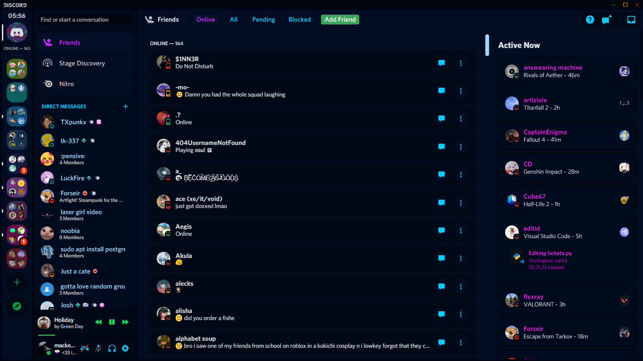The width and height of the screenshot is (643, 361).
Task: Click the Rivals of Aether game icon
Action: point(624,72)
